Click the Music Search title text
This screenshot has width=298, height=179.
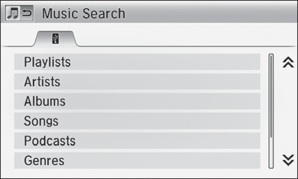[x=83, y=14]
